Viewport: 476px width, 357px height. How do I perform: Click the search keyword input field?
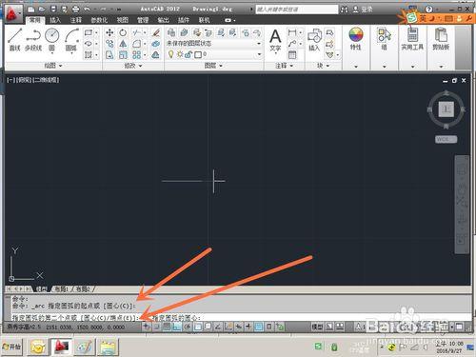297,10
